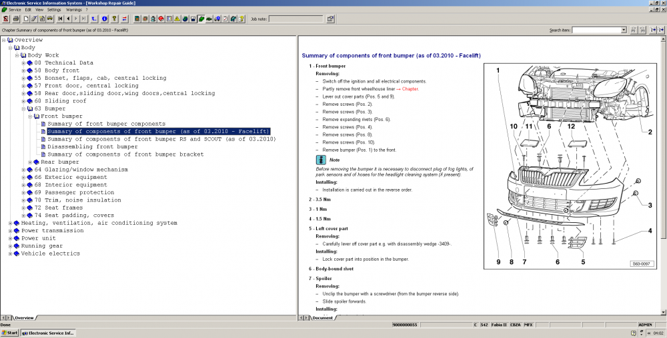Open the RS and SCOUT bumper summary
Viewport: 667px width, 338px height.
[x=161, y=139]
